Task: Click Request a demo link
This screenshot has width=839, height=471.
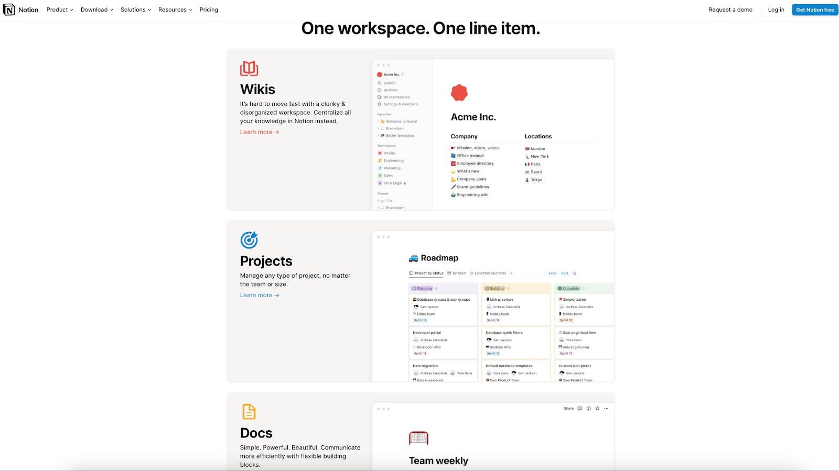Action: tap(730, 10)
